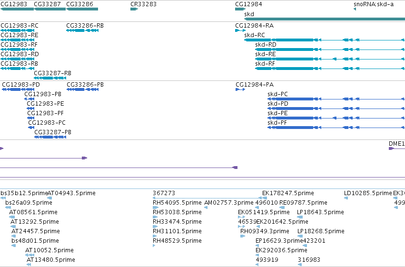Click the skd gene bar

[325, 19]
